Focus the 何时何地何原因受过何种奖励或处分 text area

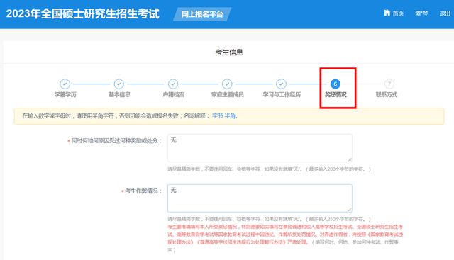pos(260,148)
